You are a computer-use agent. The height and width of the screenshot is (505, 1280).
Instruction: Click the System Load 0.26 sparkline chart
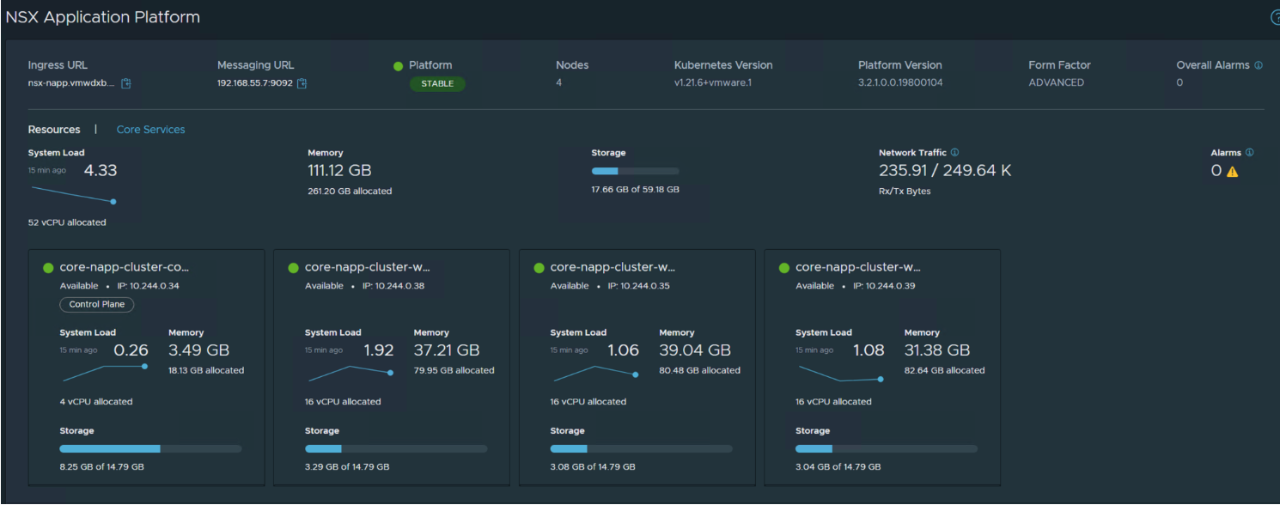(104, 373)
